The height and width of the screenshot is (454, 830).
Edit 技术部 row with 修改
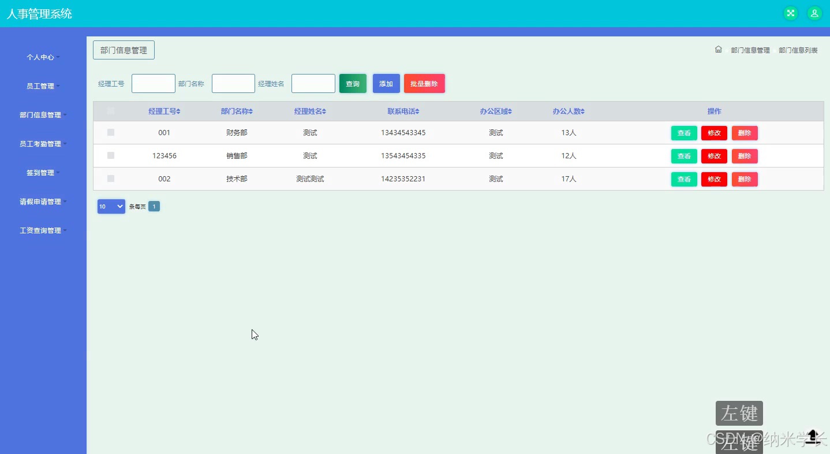[714, 179]
